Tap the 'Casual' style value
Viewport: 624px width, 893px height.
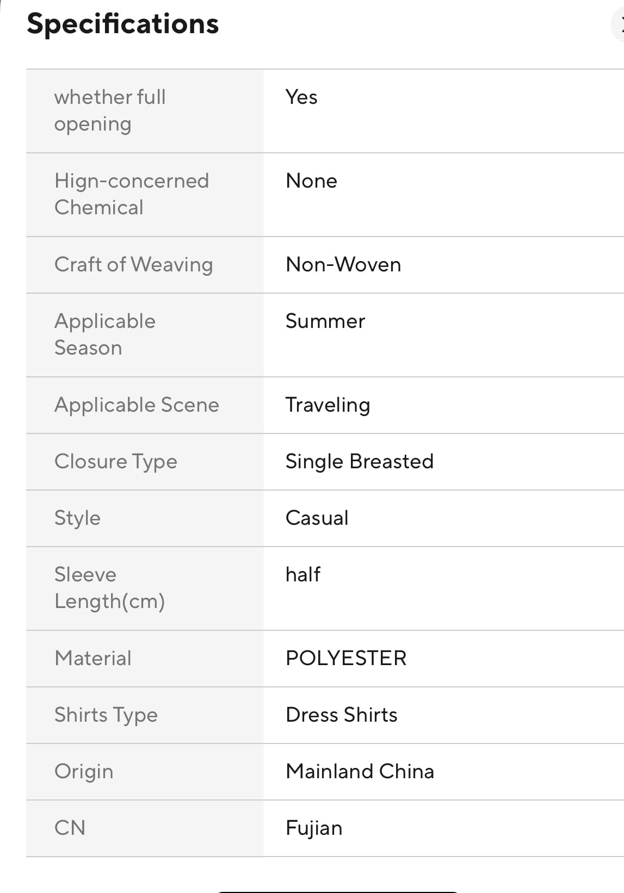317,518
